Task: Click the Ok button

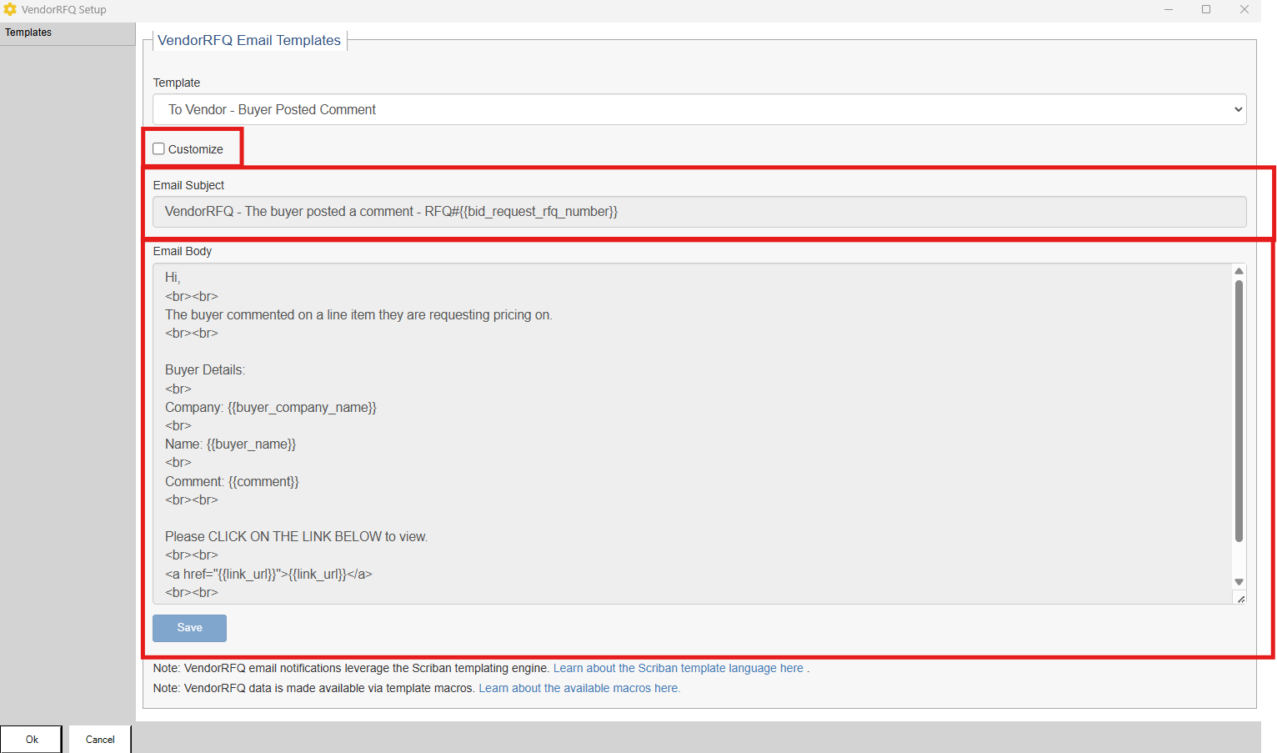Action: click(32, 740)
